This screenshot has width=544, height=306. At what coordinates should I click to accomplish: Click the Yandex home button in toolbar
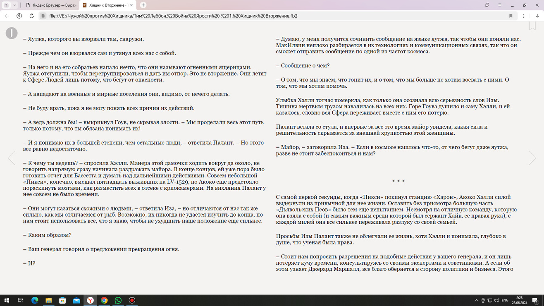19,16
